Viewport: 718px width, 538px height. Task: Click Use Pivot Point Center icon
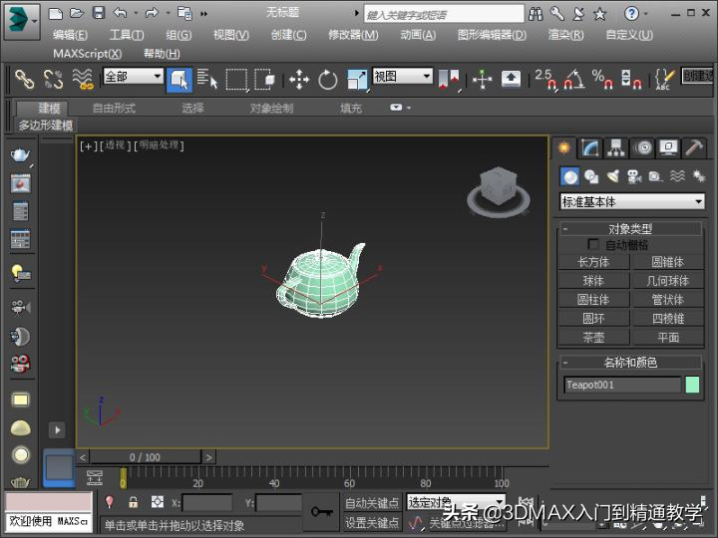pos(449,80)
